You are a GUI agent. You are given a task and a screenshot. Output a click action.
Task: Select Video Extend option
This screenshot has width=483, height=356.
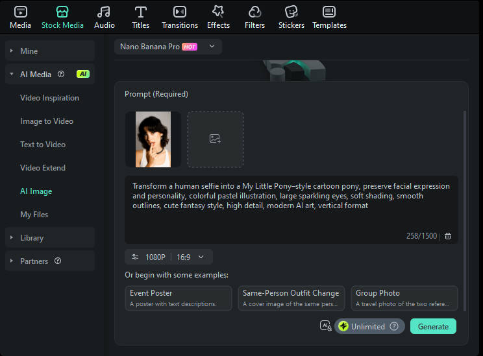point(43,168)
